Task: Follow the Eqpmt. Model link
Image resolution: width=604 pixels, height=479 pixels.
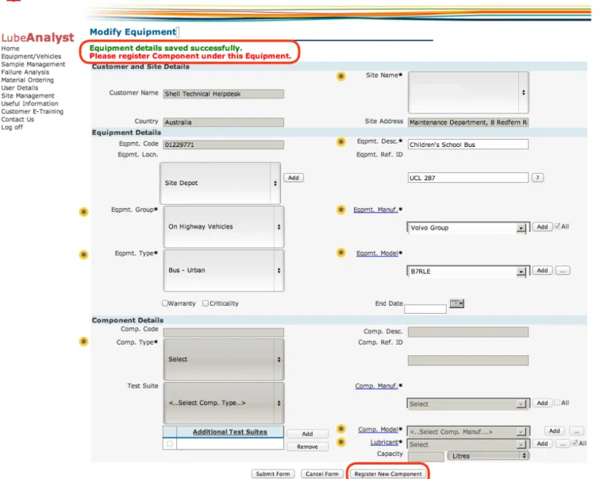Action: click(x=377, y=253)
